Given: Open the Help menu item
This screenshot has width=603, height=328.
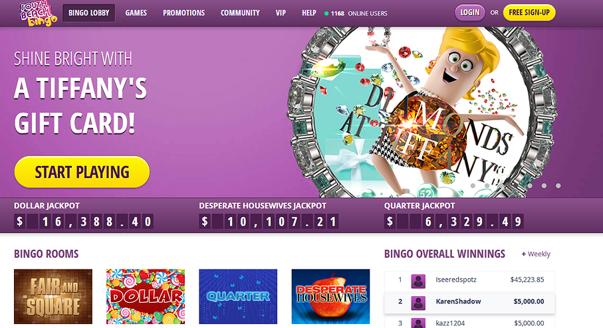Looking at the screenshot, I should point(308,13).
